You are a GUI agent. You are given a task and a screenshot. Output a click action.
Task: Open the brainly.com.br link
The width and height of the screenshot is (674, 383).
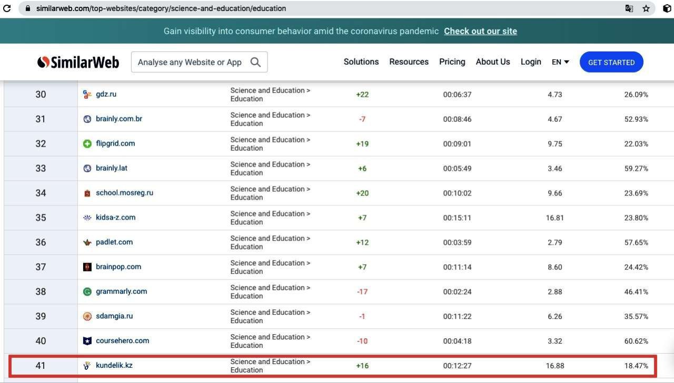coord(119,119)
